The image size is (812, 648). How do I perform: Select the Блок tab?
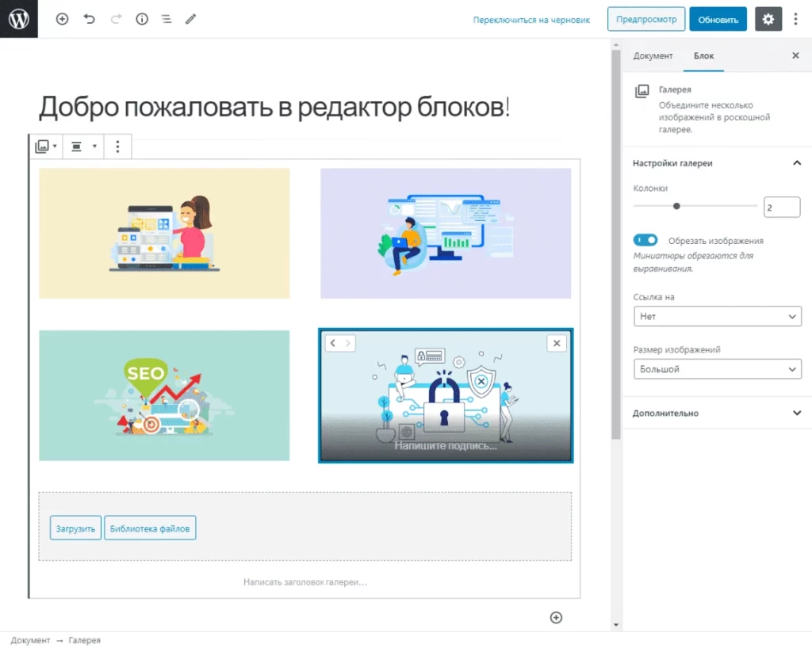(x=704, y=55)
